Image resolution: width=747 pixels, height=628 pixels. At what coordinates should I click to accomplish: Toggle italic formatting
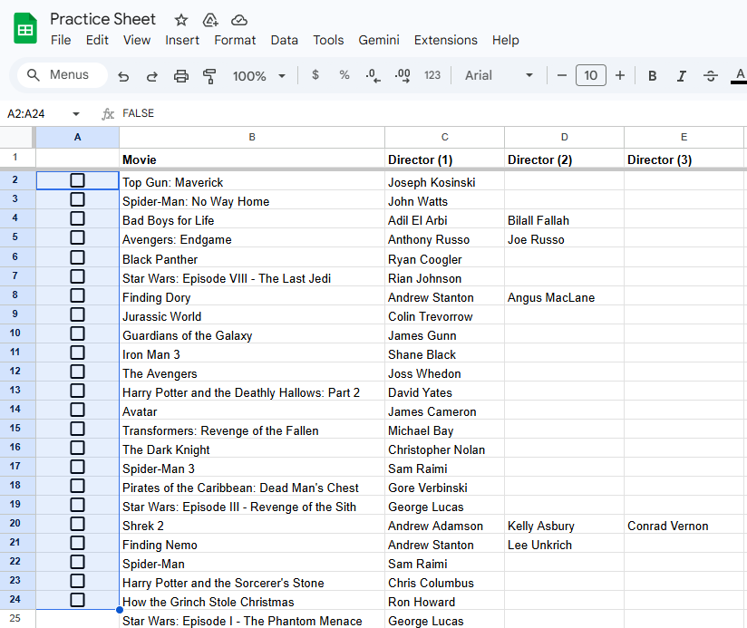tap(681, 76)
